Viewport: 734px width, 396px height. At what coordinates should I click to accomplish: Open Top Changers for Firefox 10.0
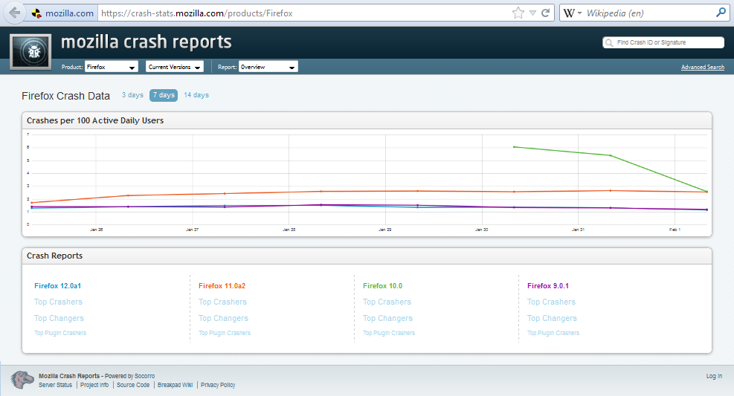coord(387,318)
